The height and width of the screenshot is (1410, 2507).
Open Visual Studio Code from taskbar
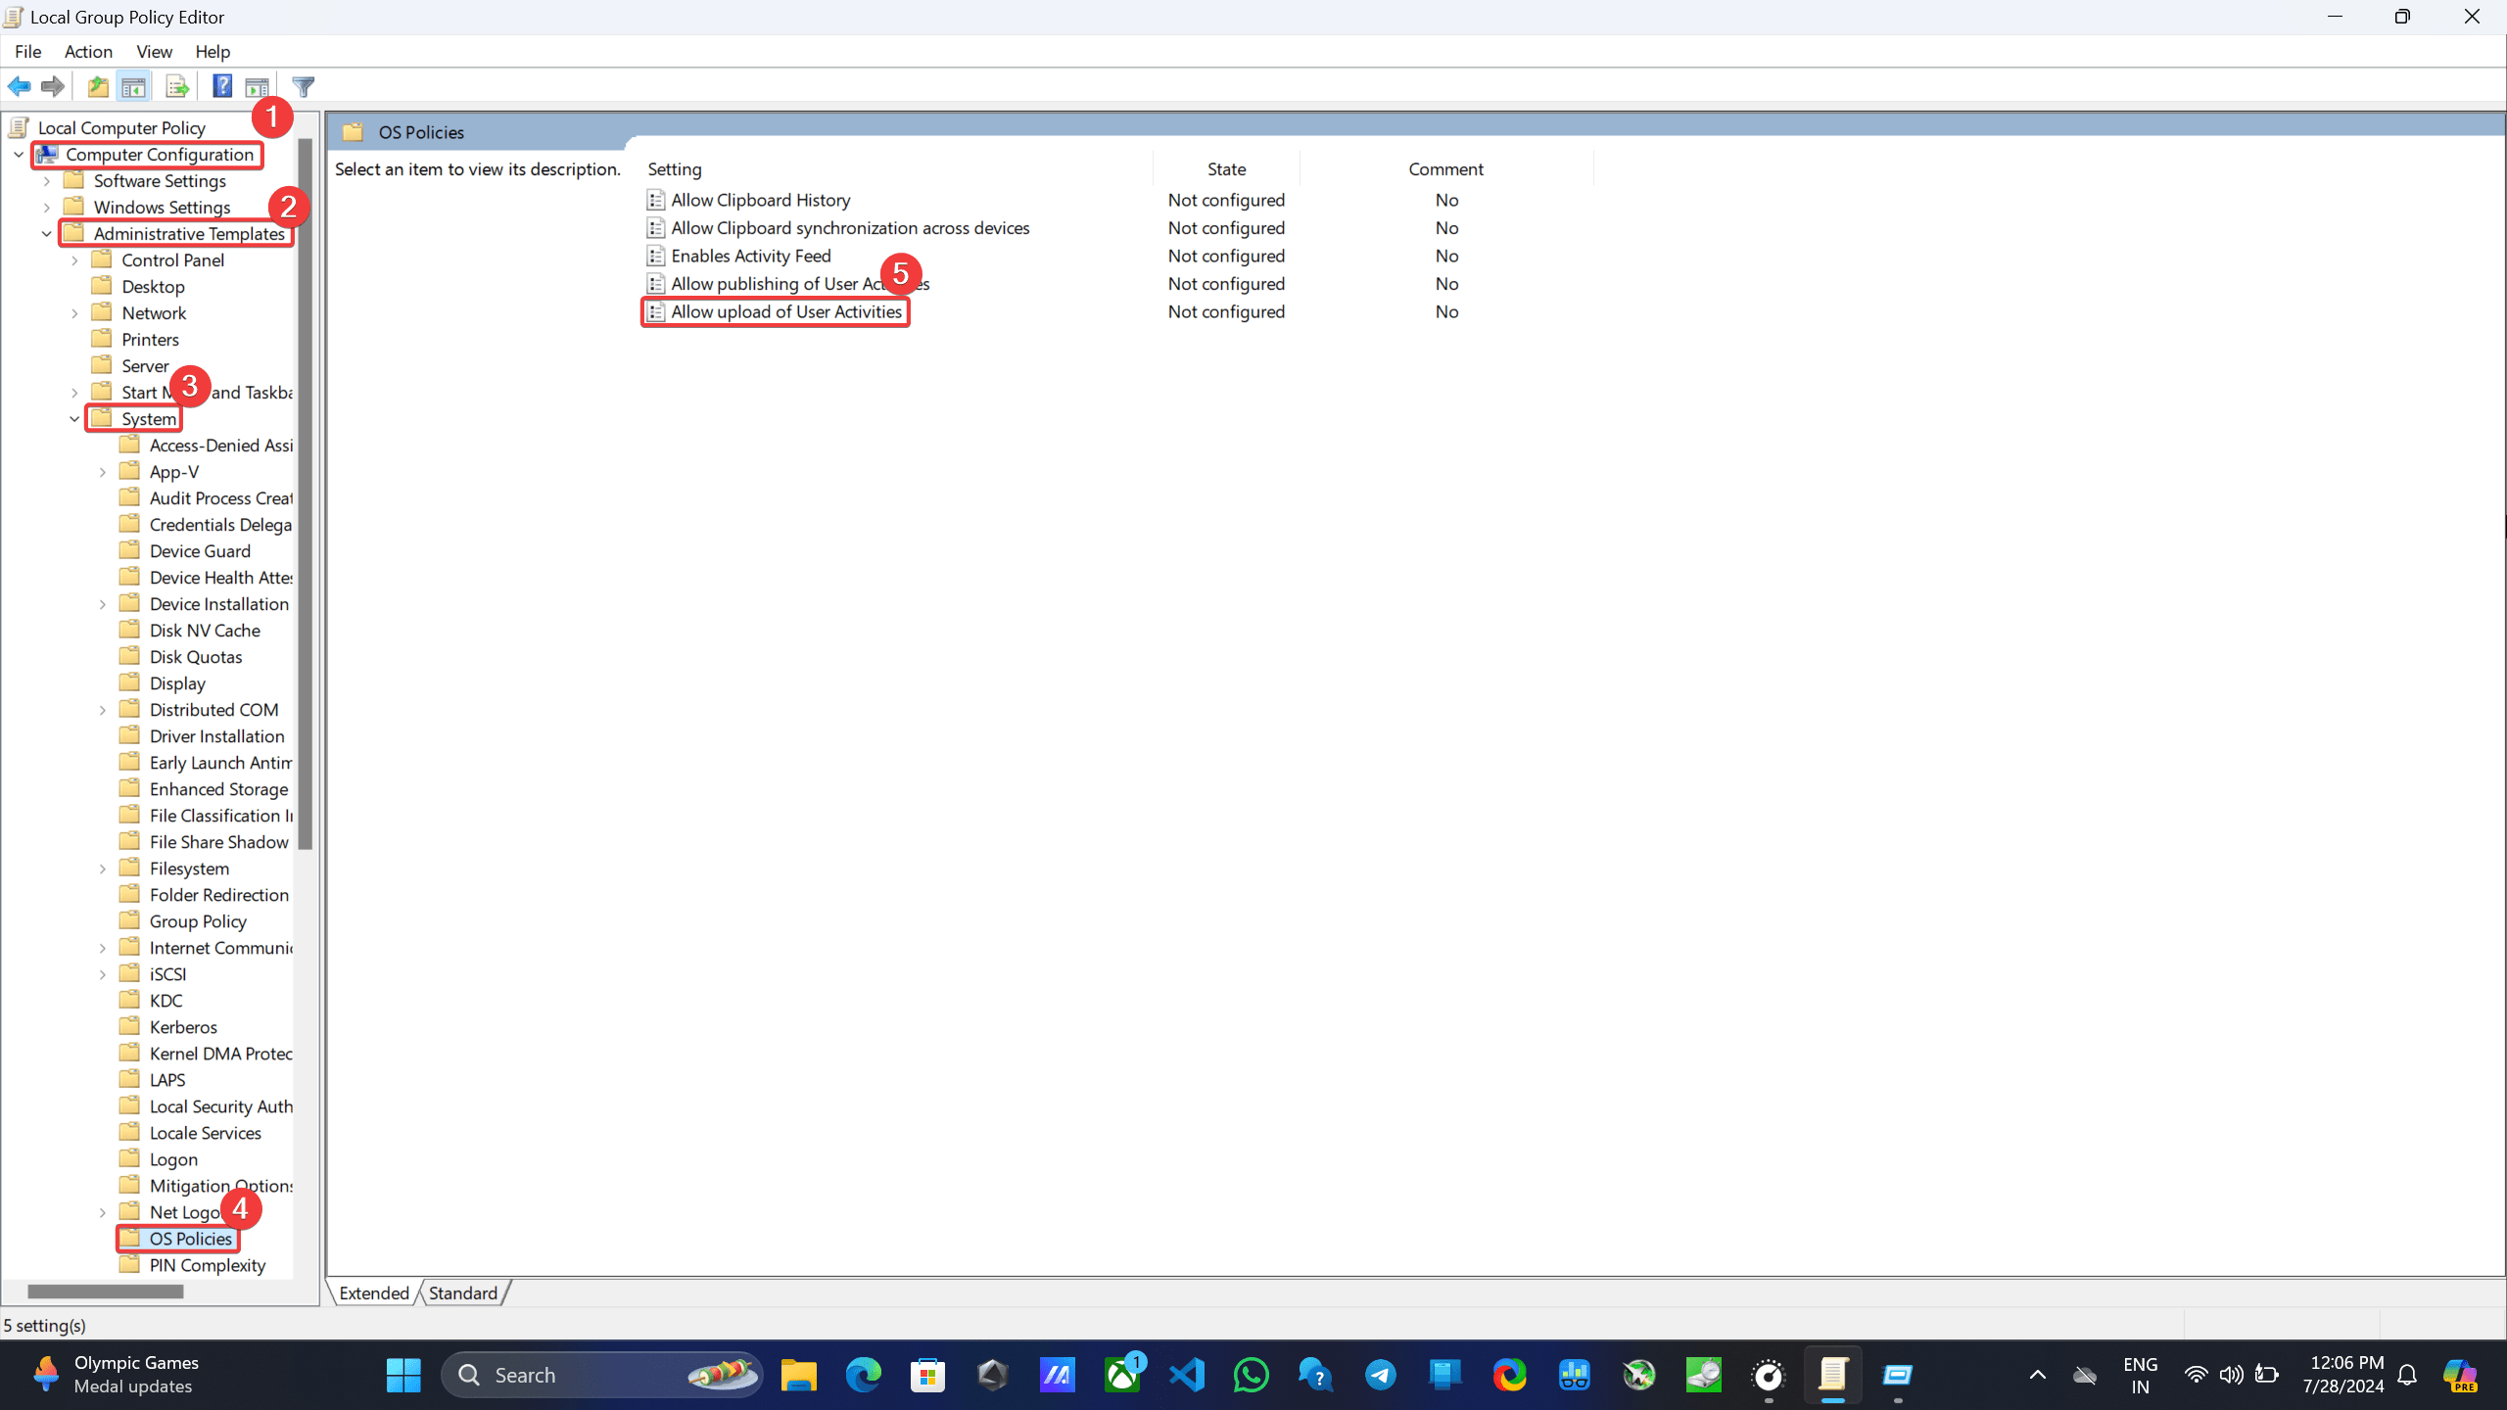pyautogui.click(x=1187, y=1375)
